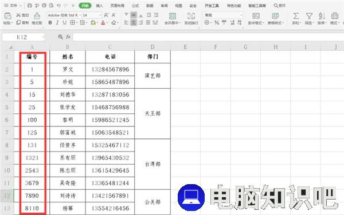Redo the last undone action
The height and width of the screenshot is (215, 344).
click(65, 6)
